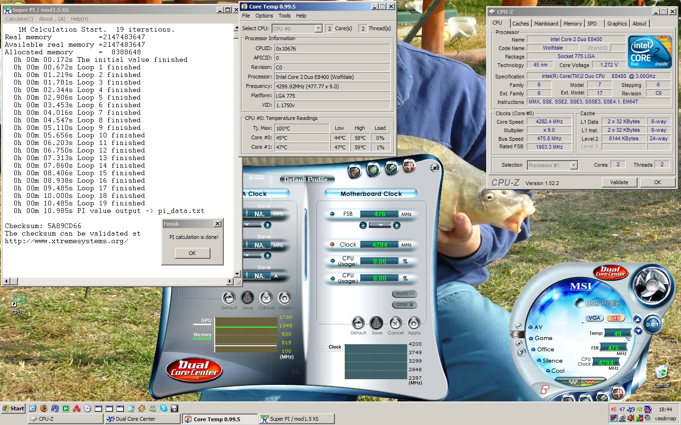Click the Stop button in Motherboard Clock

(x=404, y=305)
